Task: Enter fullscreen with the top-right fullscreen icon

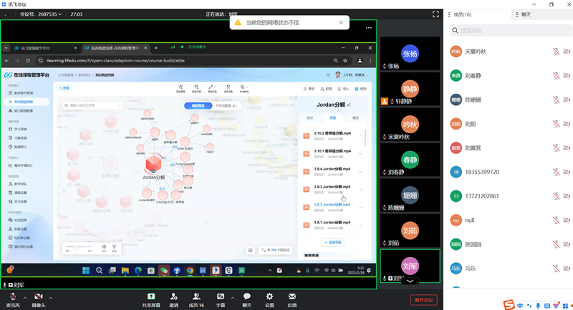Action: (x=434, y=14)
